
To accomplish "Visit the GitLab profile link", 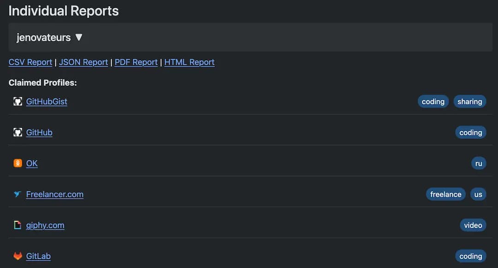I will pyautogui.click(x=38, y=256).
